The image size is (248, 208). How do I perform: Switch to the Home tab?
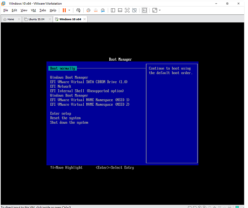click(11, 19)
